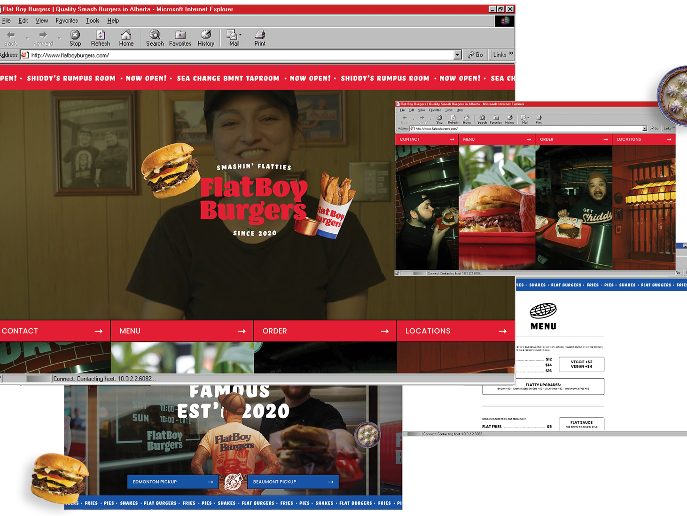Viewport: 687px width, 516px height.
Task: Click the FLATTY UPGRADES box on menu page
Action: coord(543,387)
